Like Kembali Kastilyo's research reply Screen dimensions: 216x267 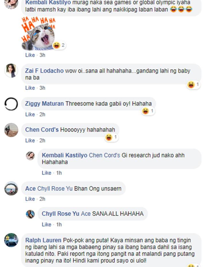46,173
